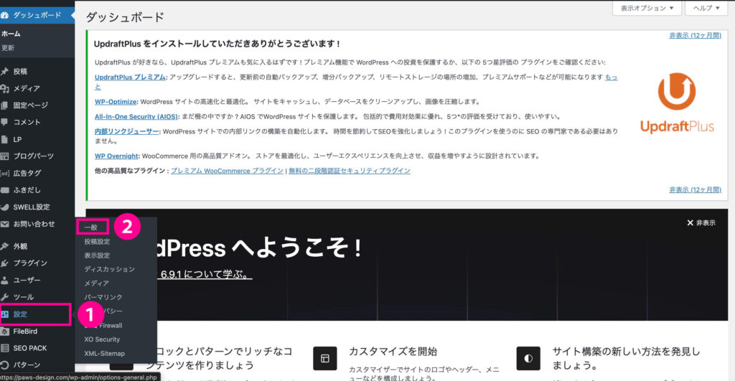Expand the ヘルプ dropdown tab
The image size is (735, 381).
708,9
